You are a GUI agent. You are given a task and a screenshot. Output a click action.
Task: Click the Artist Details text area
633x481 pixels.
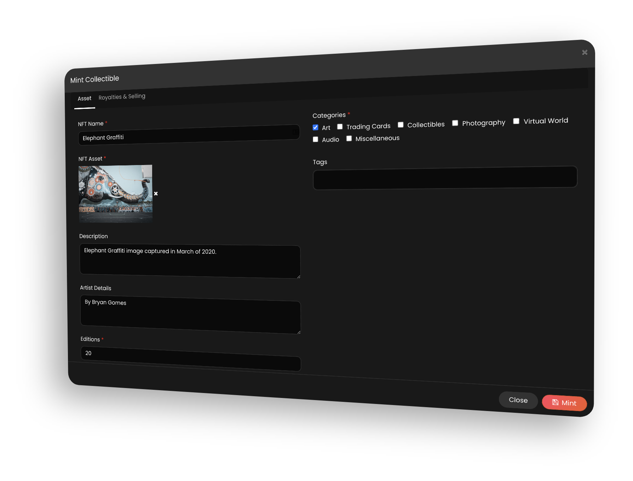[x=190, y=315]
